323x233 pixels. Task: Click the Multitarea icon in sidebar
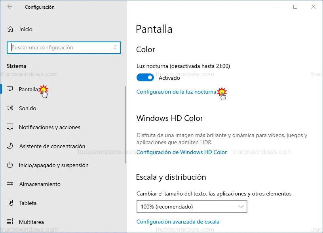click(10, 222)
